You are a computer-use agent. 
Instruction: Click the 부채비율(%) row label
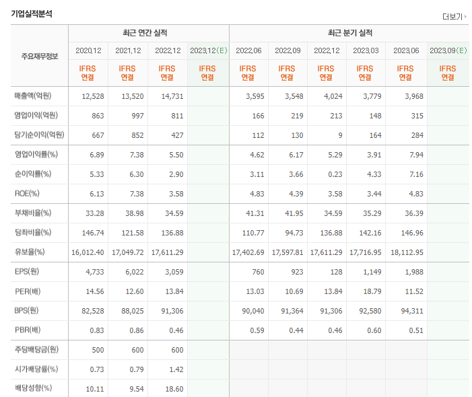coord(33,213)
